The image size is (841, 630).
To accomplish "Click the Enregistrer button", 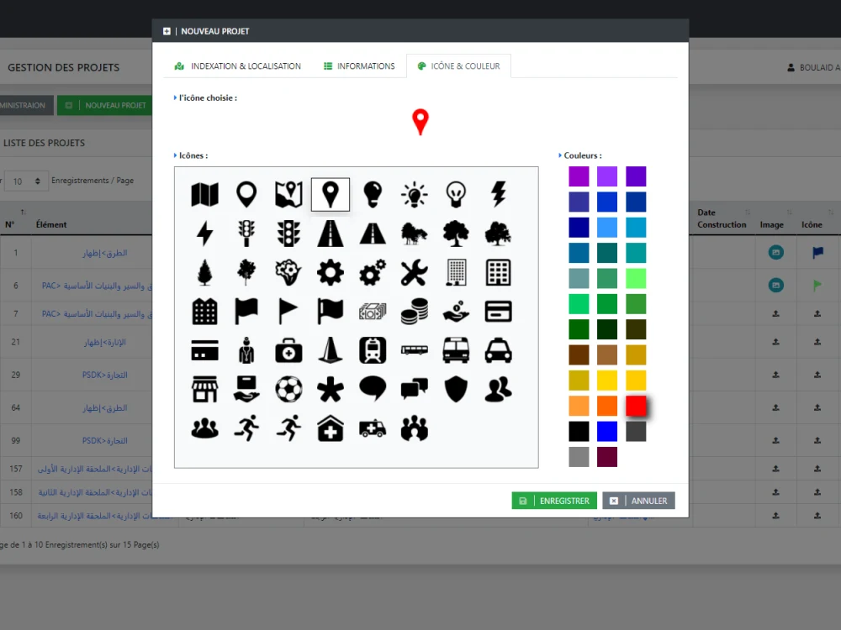I will [x=554, y=501].
